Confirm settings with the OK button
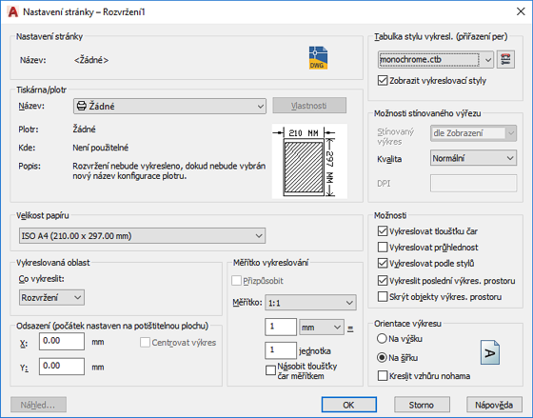This screenshot has width=533, height=418. click(348, 405)
